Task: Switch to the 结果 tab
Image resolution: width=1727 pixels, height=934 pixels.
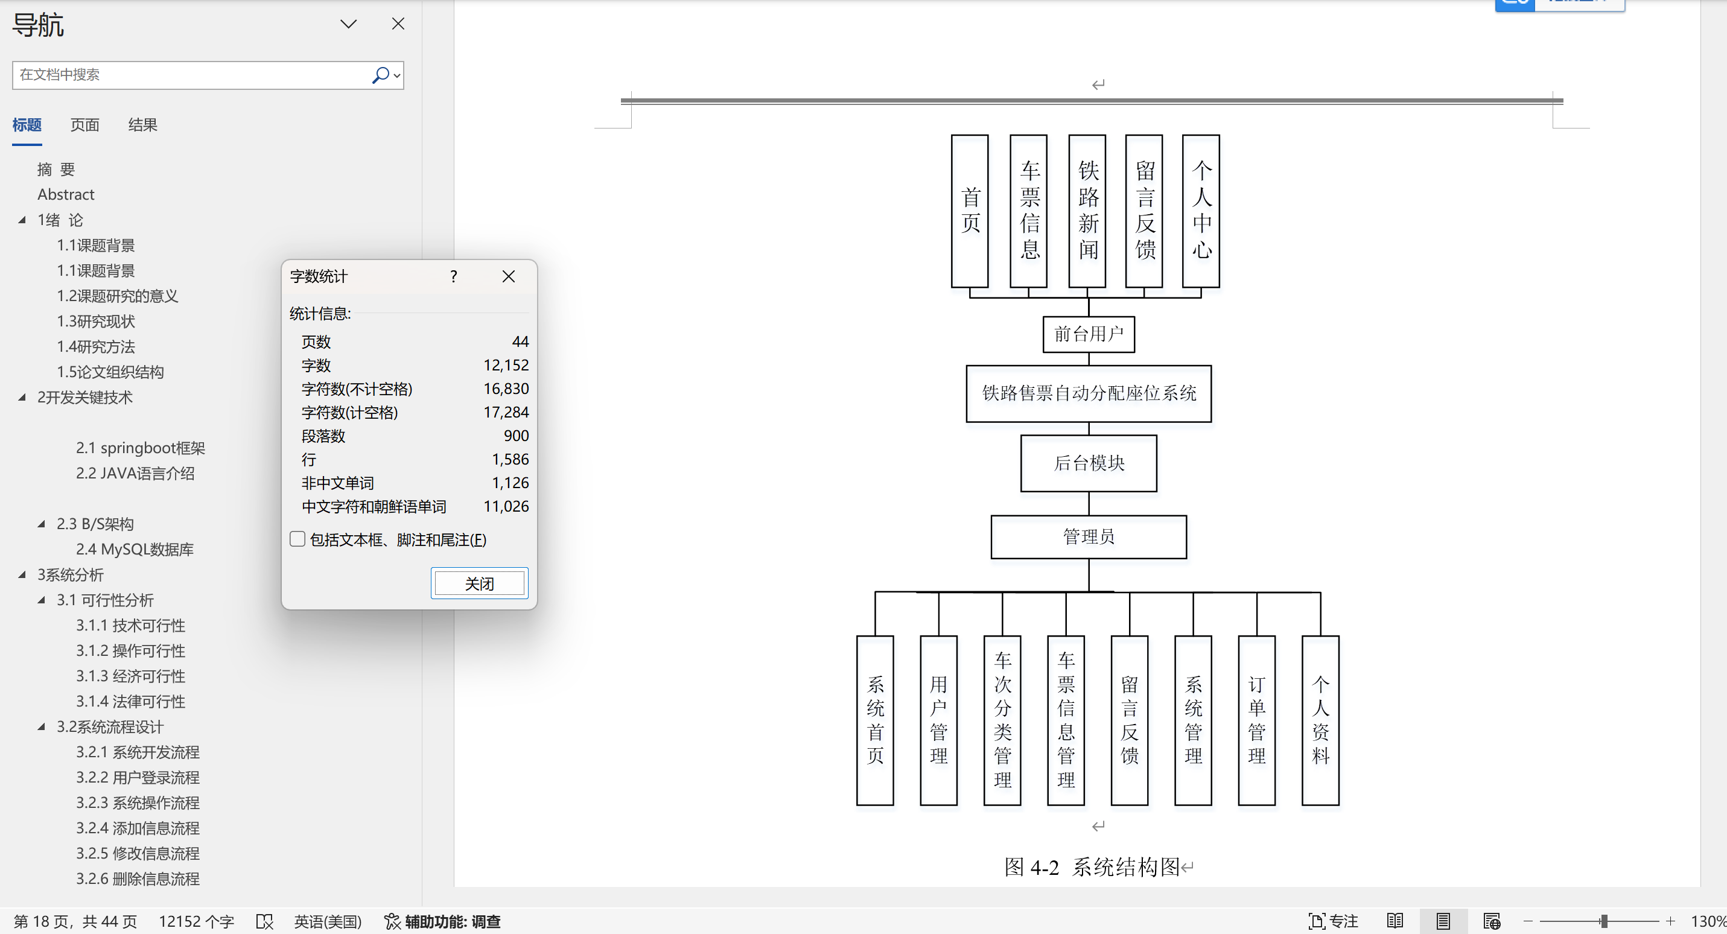Action: [x=143, y=125]
